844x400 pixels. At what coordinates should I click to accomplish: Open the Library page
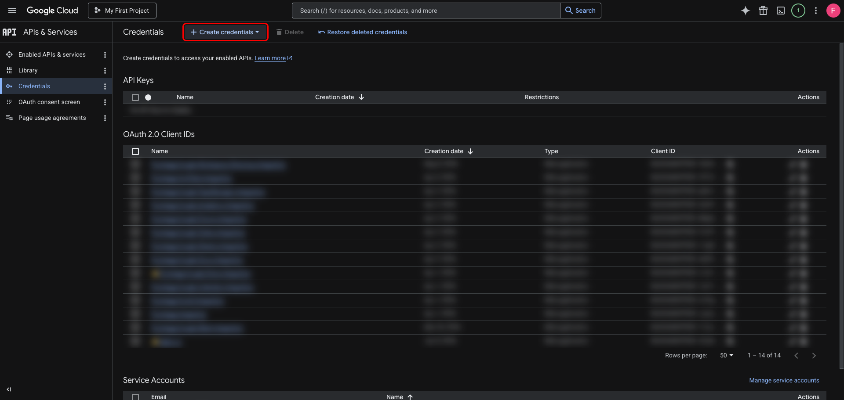click(x=28, y=70)
